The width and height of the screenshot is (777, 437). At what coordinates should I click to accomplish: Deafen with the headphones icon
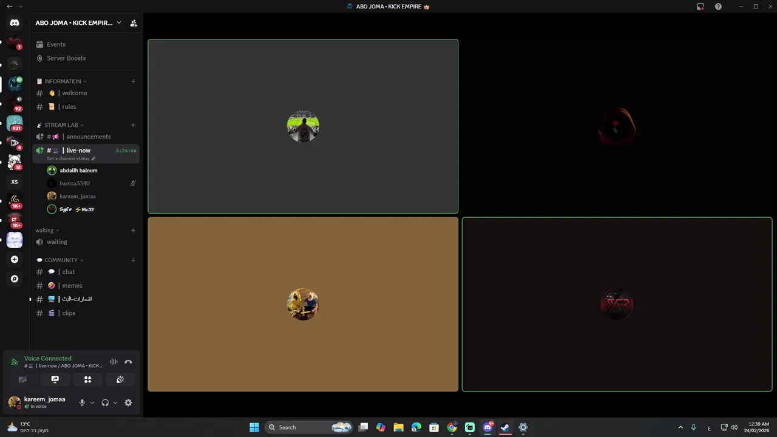click(x=105, y=402)
